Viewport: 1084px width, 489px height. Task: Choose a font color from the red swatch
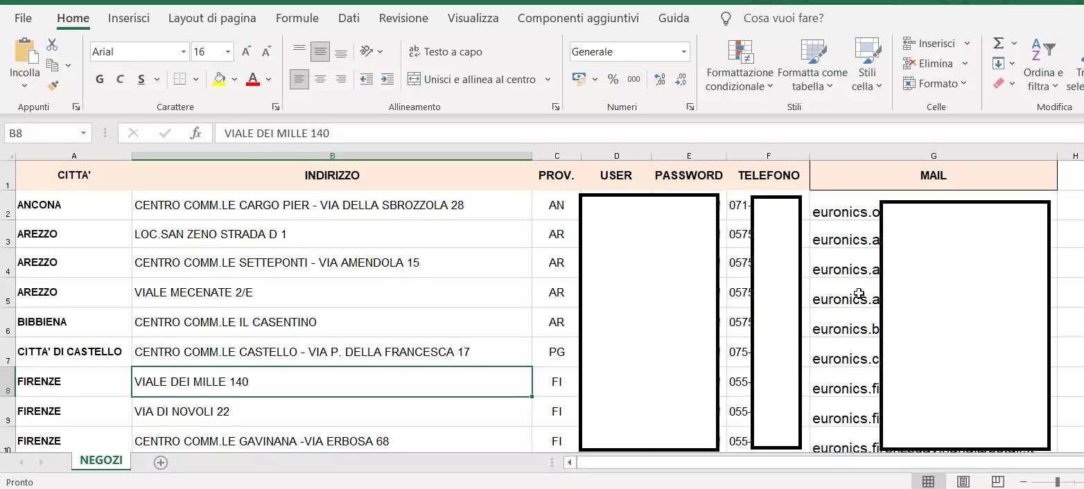(253, 79)
